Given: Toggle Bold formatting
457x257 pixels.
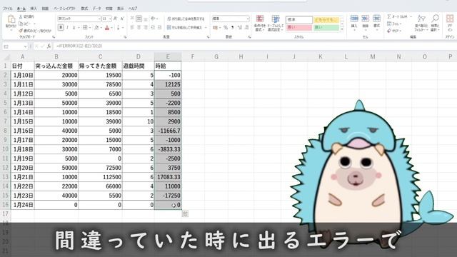Looking at the screenshot, I should click(x=61, y=27).
